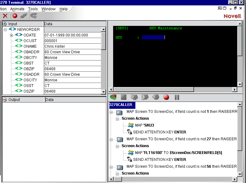
Task: Click the gray stop square animation button
Action: tap(124, 97)
